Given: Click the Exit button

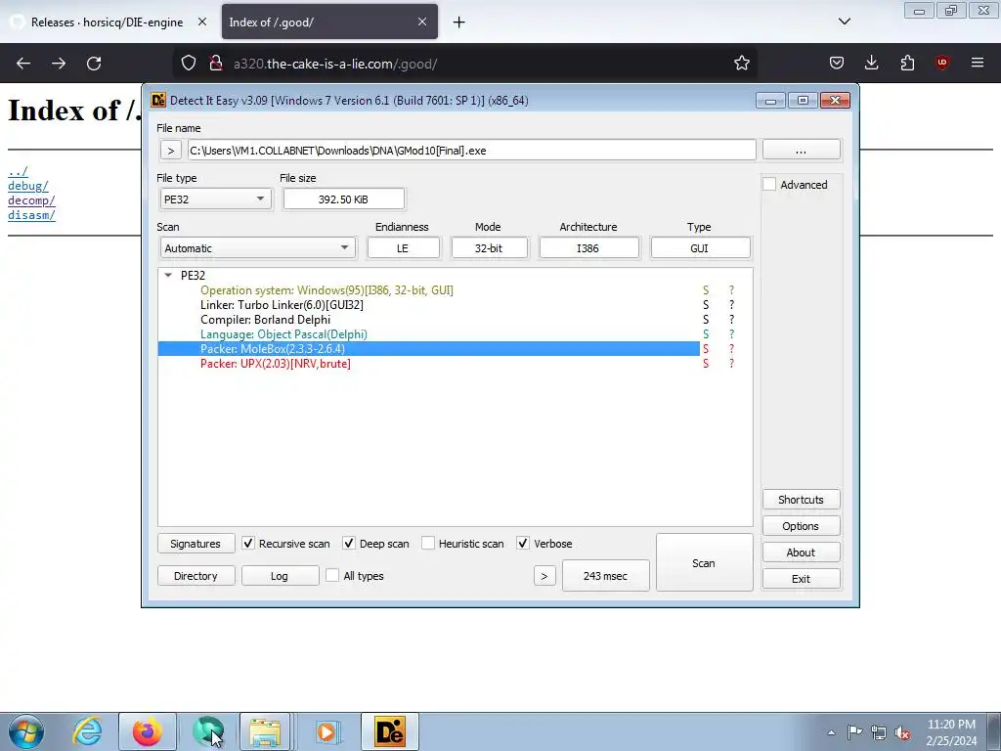Looking at the screenshot, I should pos(802,579).
